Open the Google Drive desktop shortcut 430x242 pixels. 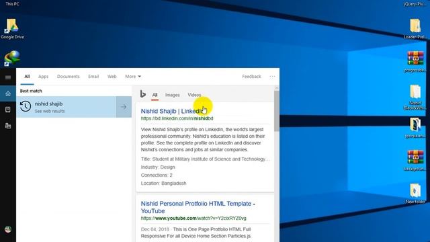(12, 29)
